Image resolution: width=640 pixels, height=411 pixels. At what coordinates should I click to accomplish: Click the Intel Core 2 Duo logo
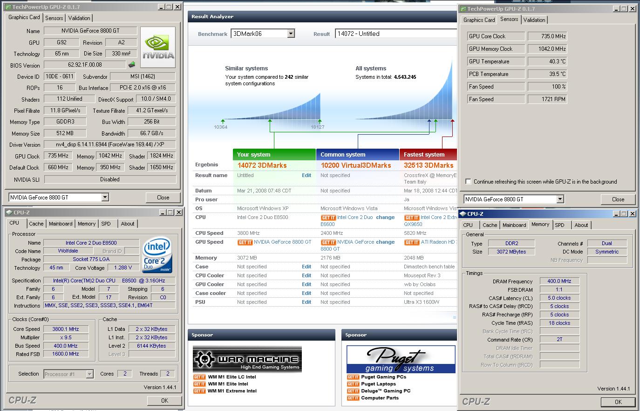click(x=157, y=255)
